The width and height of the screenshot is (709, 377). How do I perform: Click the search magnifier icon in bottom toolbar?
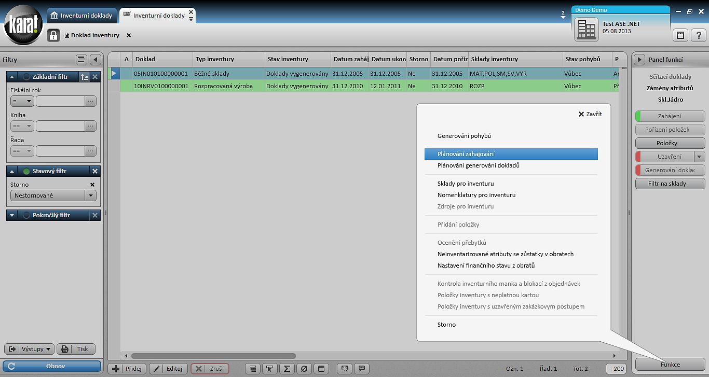[x=344, y=369]
